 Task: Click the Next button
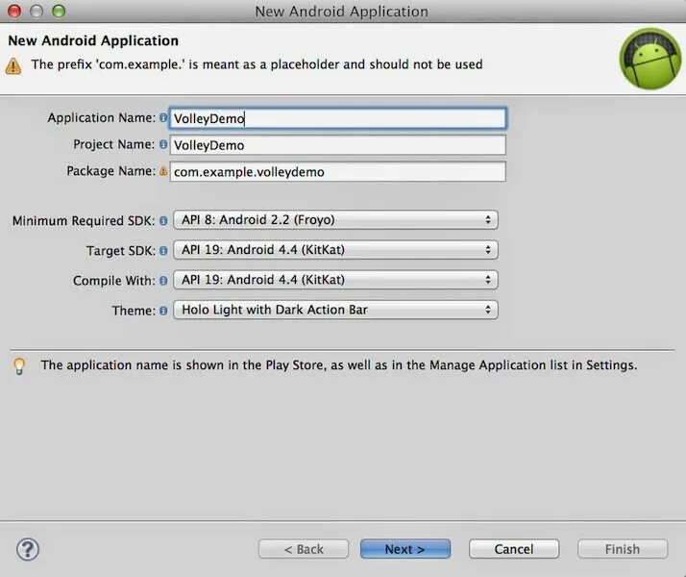[x=405, y=549]
